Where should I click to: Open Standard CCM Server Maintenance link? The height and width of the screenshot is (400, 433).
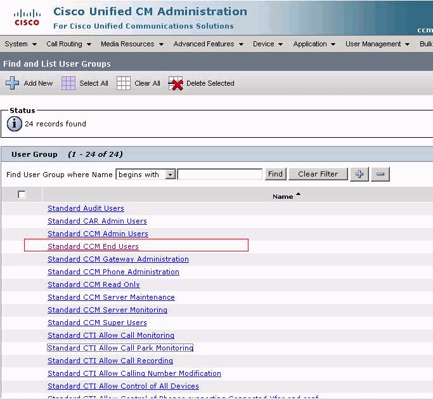[x=111, y=297]
